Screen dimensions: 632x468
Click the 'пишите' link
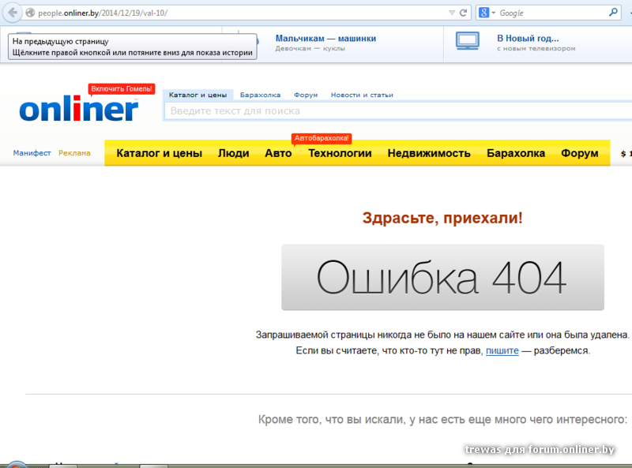[x=502, y=350]
